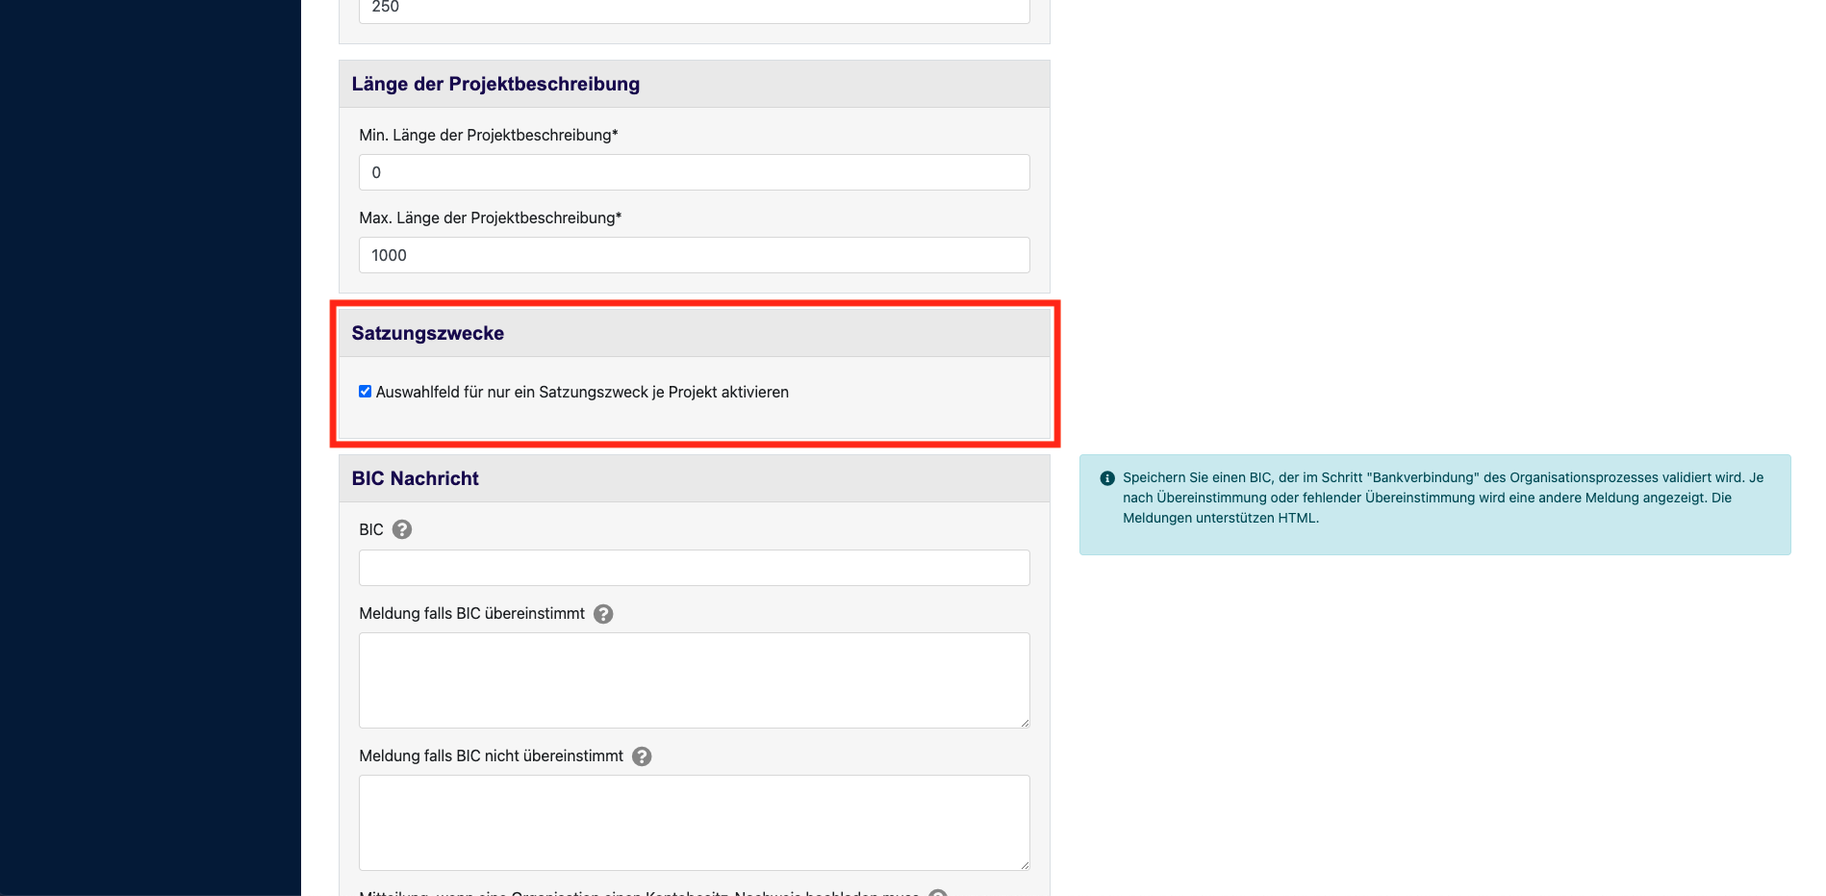Focus the Min. Länge der Projektbeschreibung field
Viewport: 1826px width, 896px height.
tap(694, 172)
